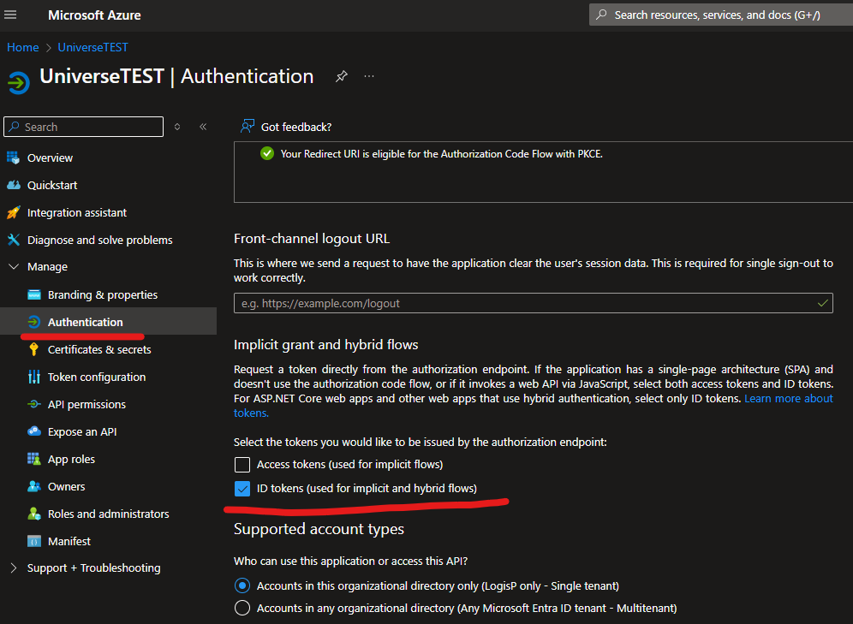This screenshot has width=853, height=624.
Task: Click the Front-channel logout URL field
Action: coord(522,303)
